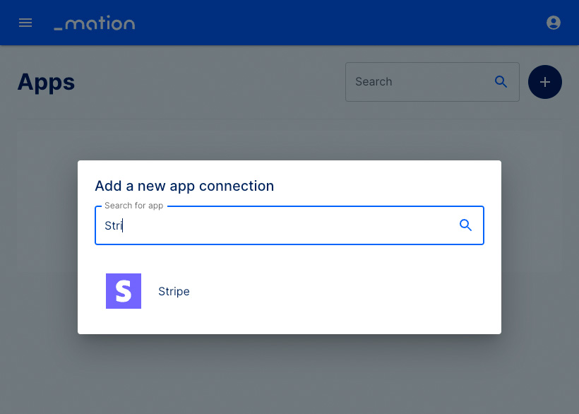Click the magnifier icon in Apps search box

pyautogui.click(x=501, y=82)
